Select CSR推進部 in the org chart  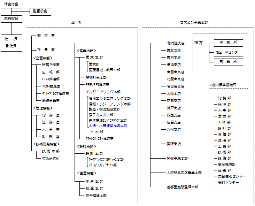click(51, 79)
